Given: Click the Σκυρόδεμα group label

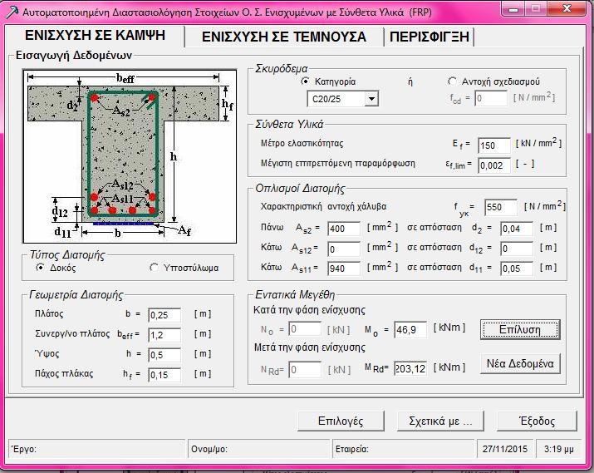Looking at the screenshot, I should click(x=281, y=69).
